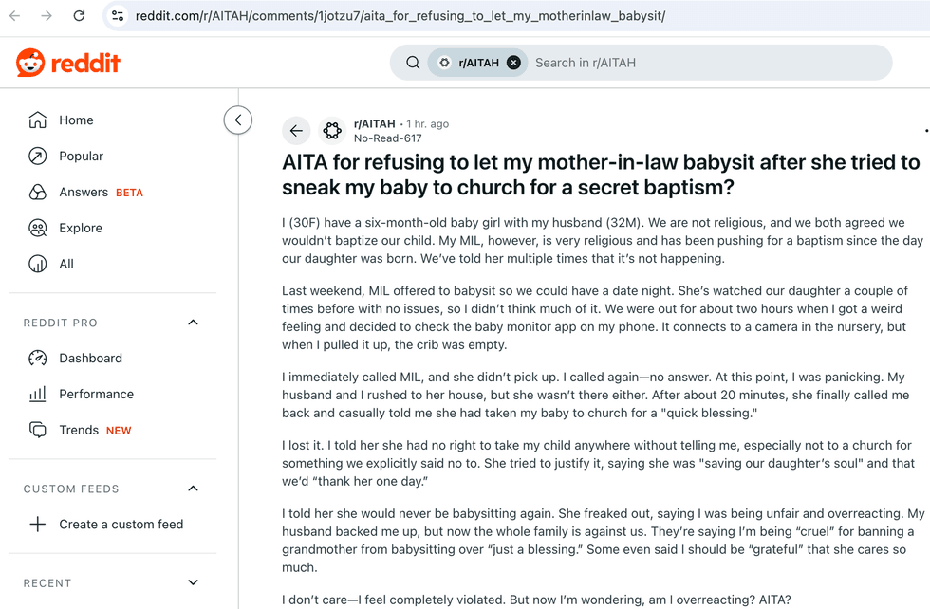
Task: Click the r/AITAH community avatar
Action: (332, 131)
